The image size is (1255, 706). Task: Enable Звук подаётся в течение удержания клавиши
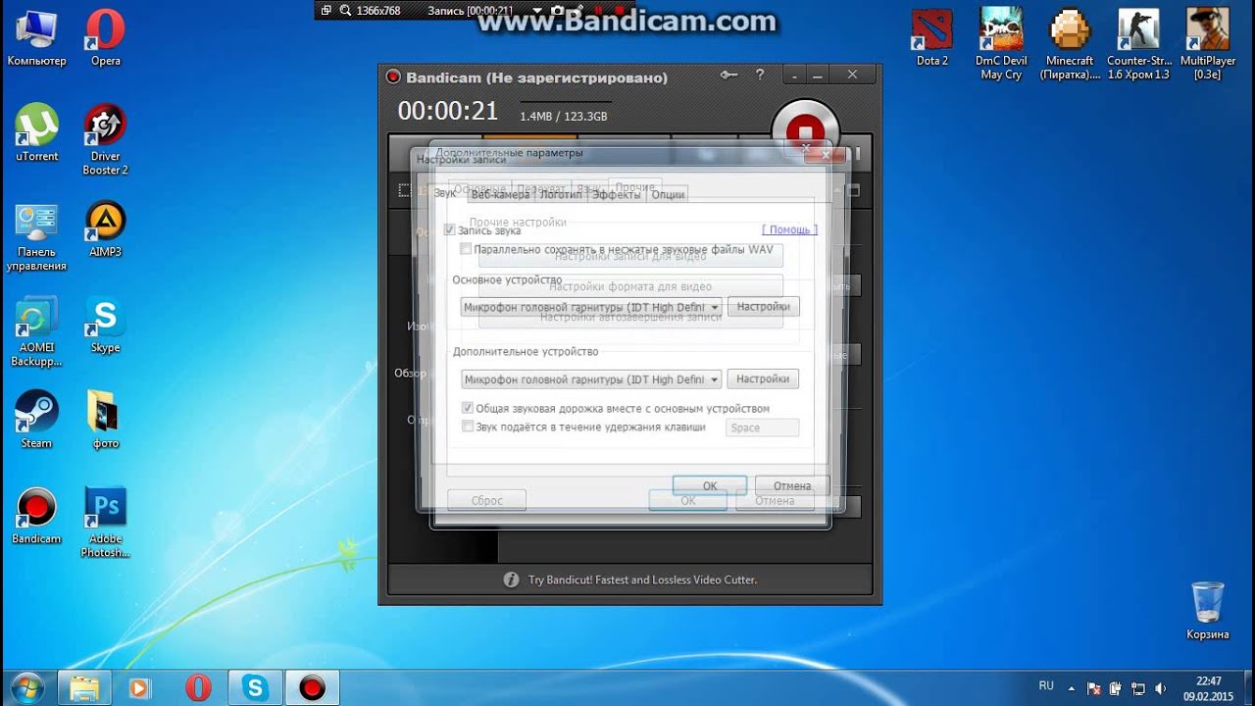tap(468, 427)
